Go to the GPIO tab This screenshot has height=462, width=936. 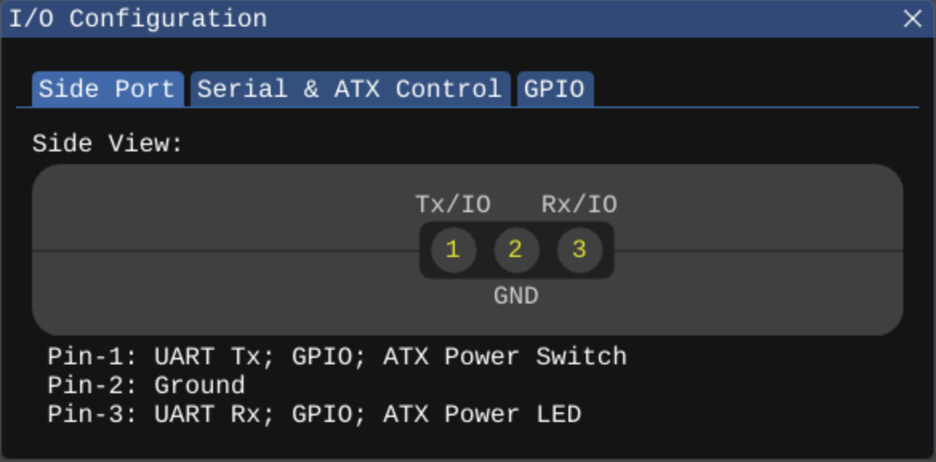click(x=554, y=89)
